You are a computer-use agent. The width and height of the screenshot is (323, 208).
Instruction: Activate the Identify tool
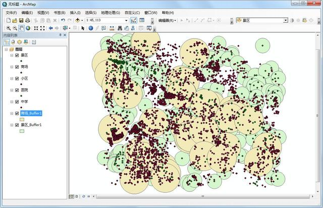click(x=91, y=28)
